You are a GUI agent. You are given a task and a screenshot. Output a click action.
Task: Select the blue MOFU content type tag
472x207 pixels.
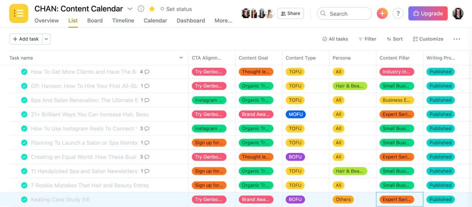[295, 114]
